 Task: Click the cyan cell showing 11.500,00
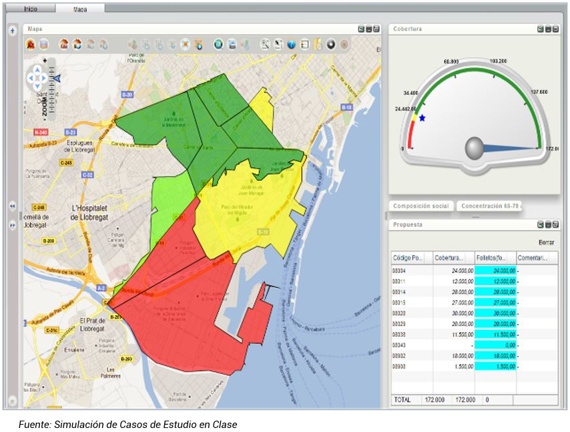coord(495,335)
